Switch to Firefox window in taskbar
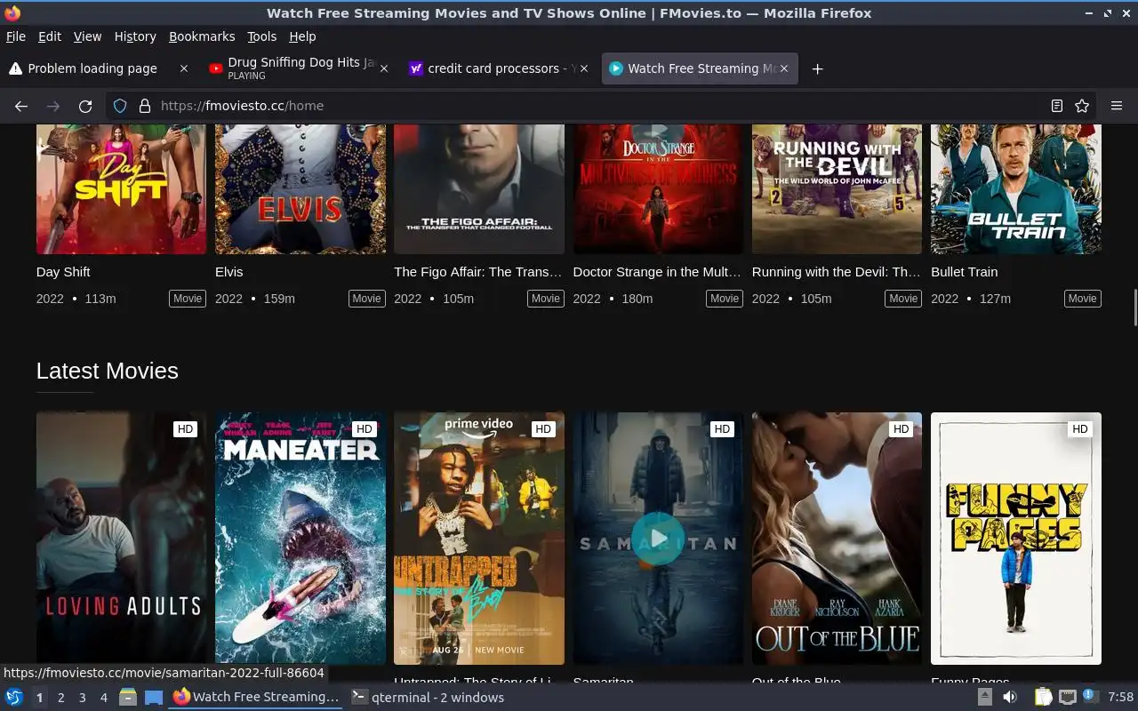The image size is (1138, 711). pos(256,698)
